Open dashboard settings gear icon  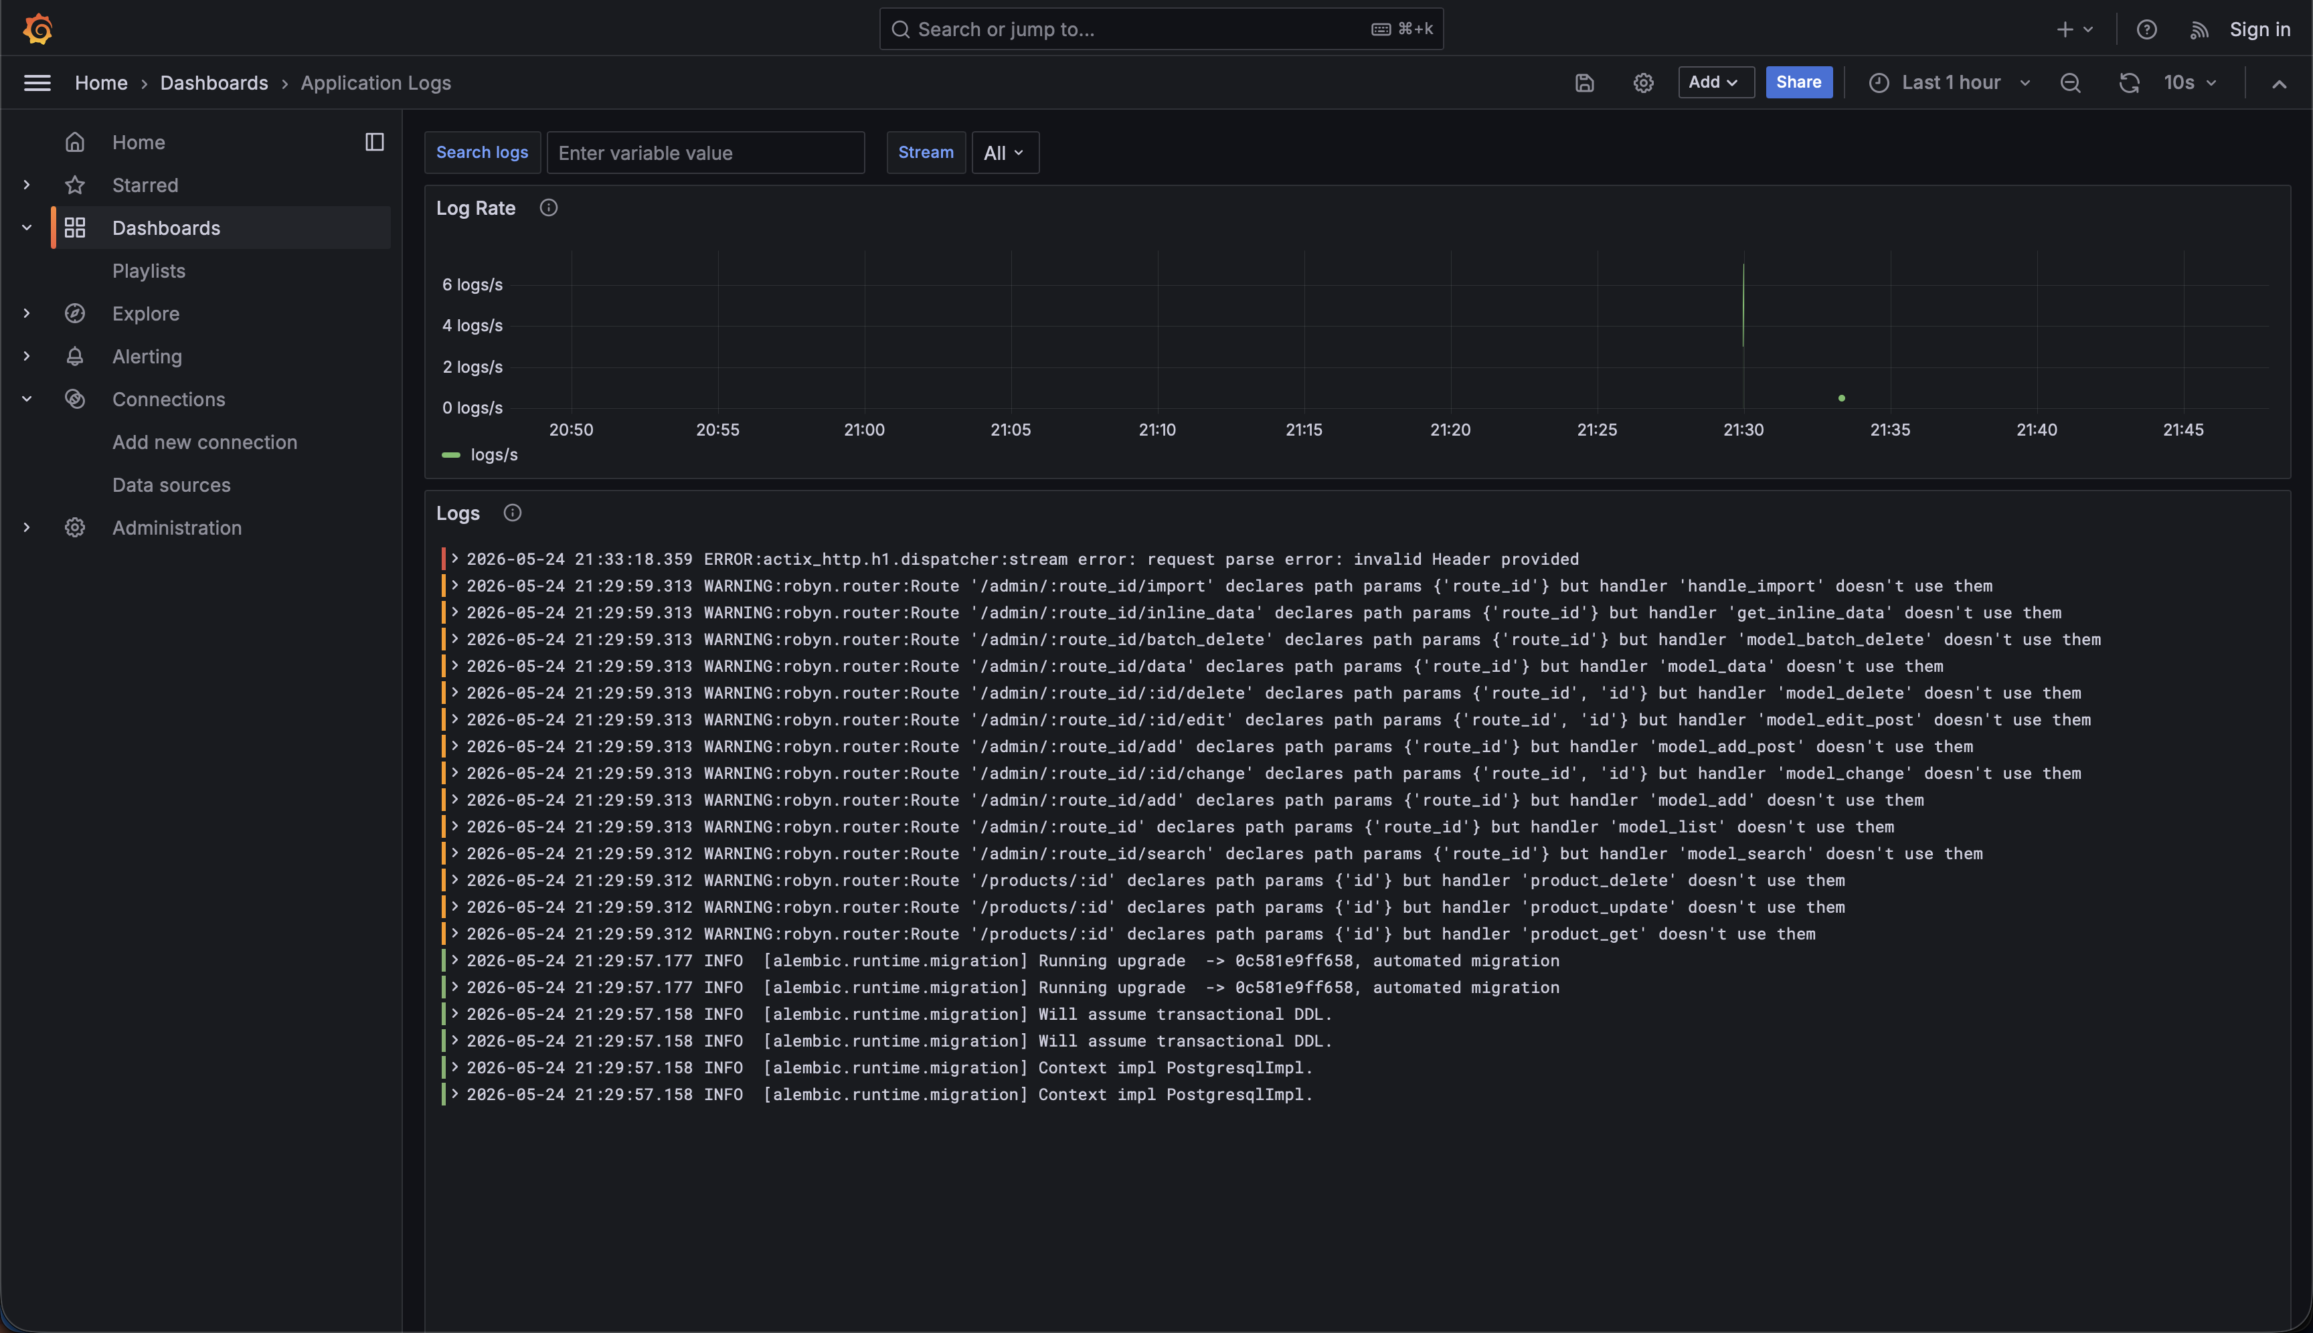point(1642,82)
